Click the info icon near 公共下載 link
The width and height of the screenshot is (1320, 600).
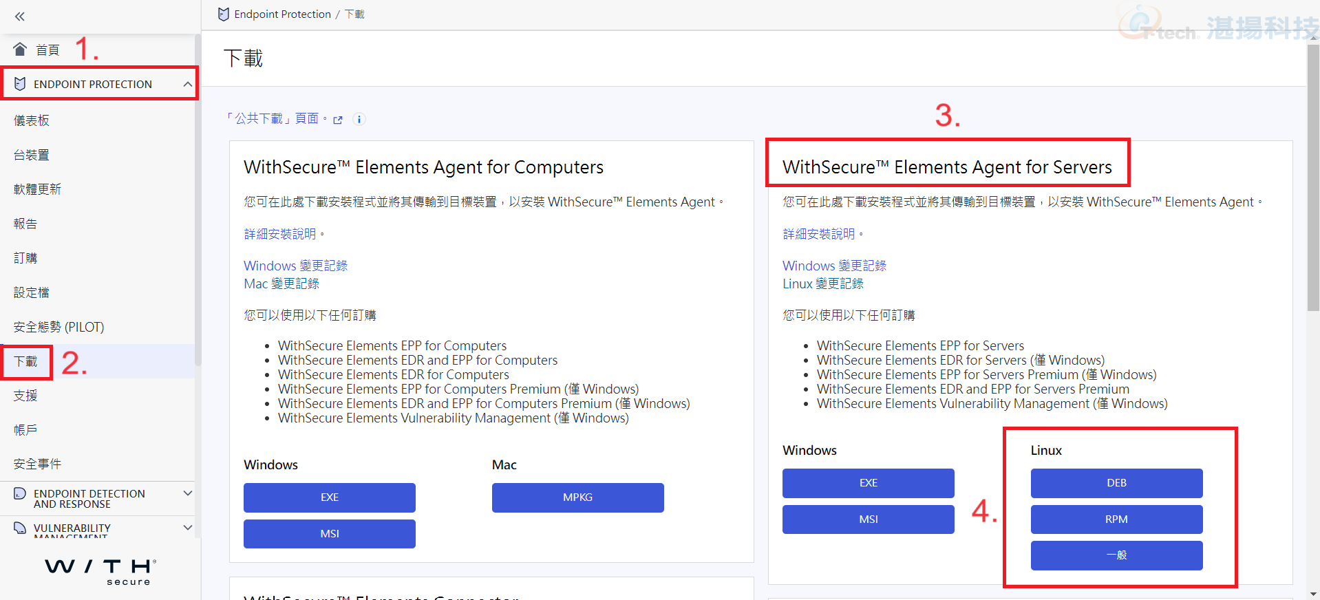coord(359,119)
